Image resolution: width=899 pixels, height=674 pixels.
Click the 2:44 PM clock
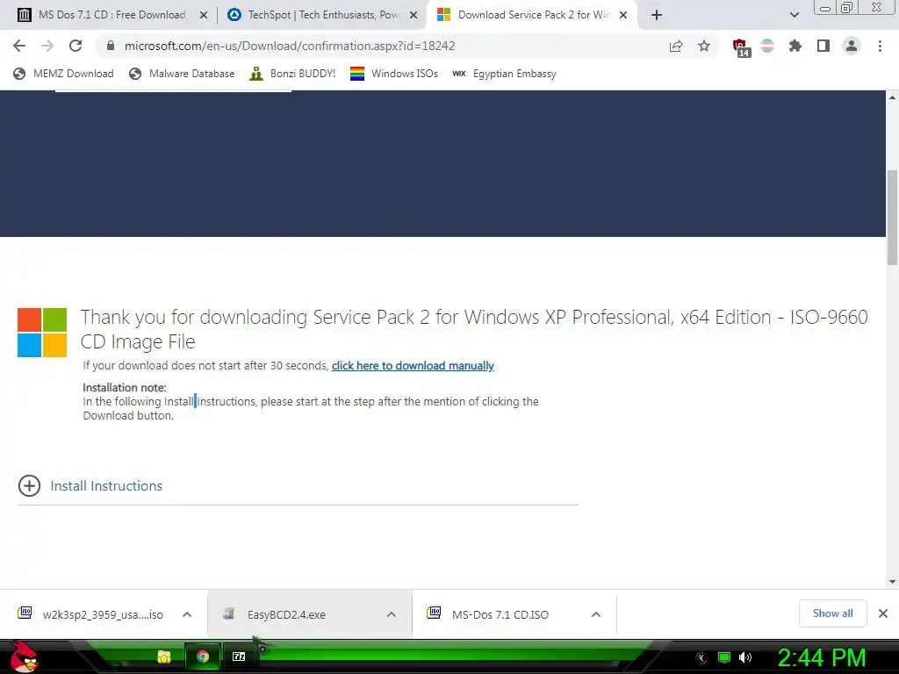click(x=822, y=657)
